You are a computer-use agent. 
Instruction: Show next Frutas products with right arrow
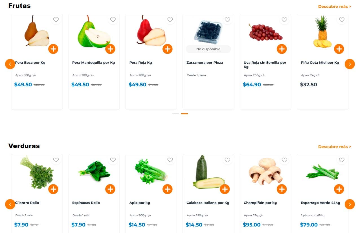[350, 64]
